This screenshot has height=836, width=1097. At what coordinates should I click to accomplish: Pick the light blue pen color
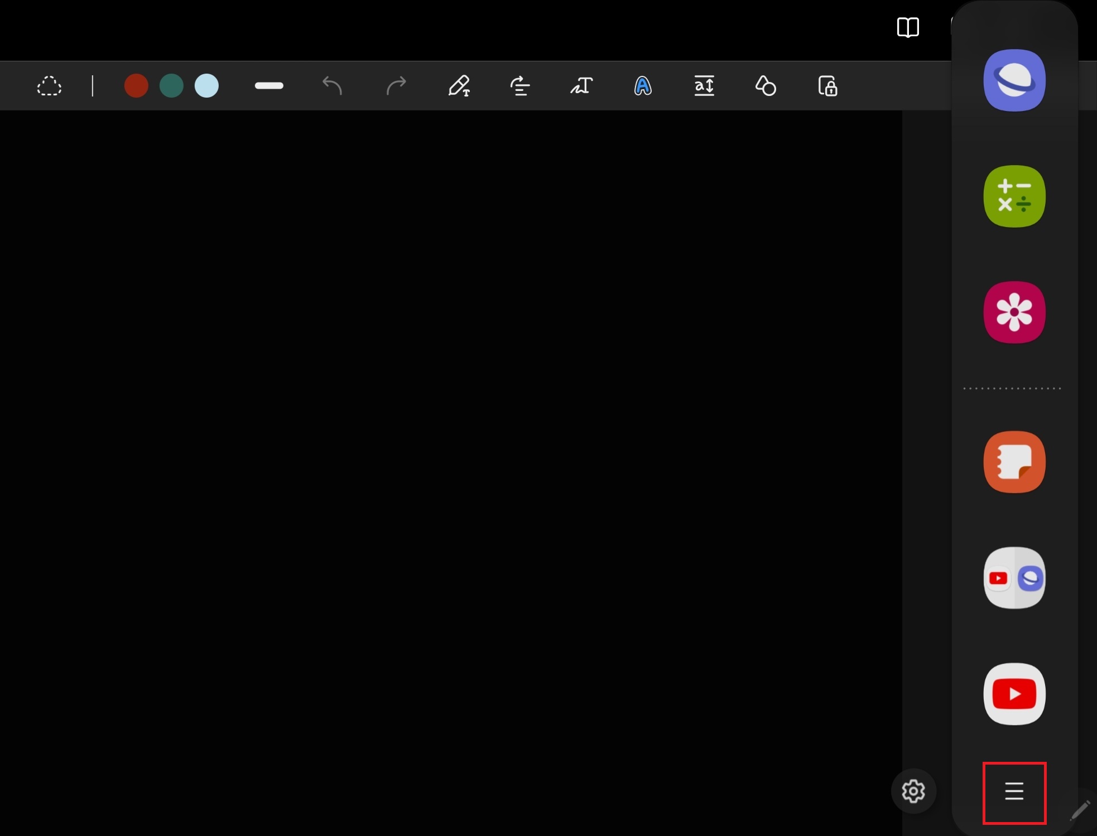[x=206, y=86]
